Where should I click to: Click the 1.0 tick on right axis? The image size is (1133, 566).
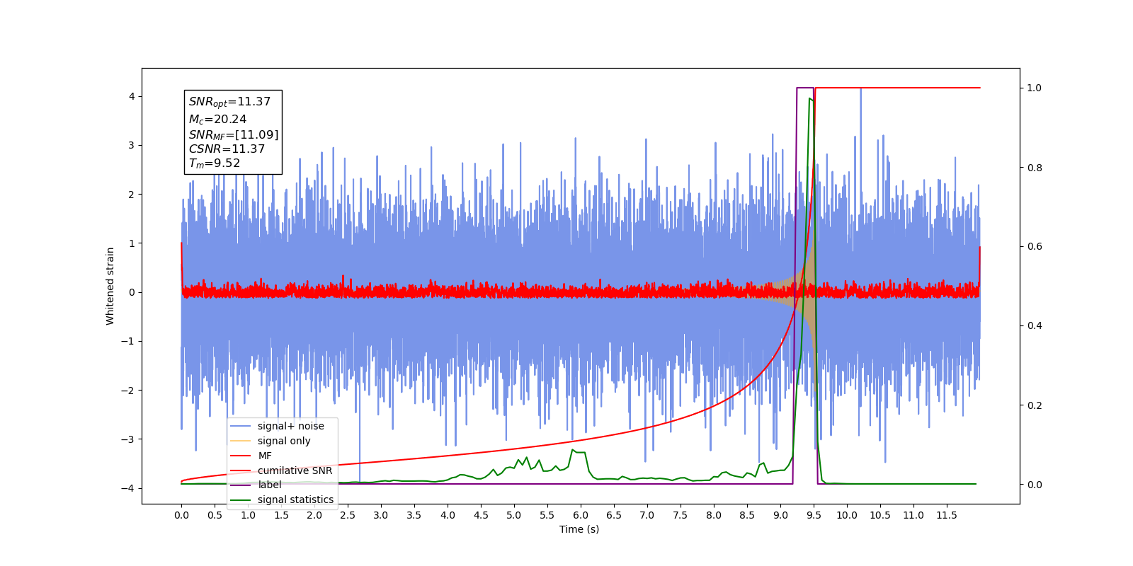pos(1035,88)
